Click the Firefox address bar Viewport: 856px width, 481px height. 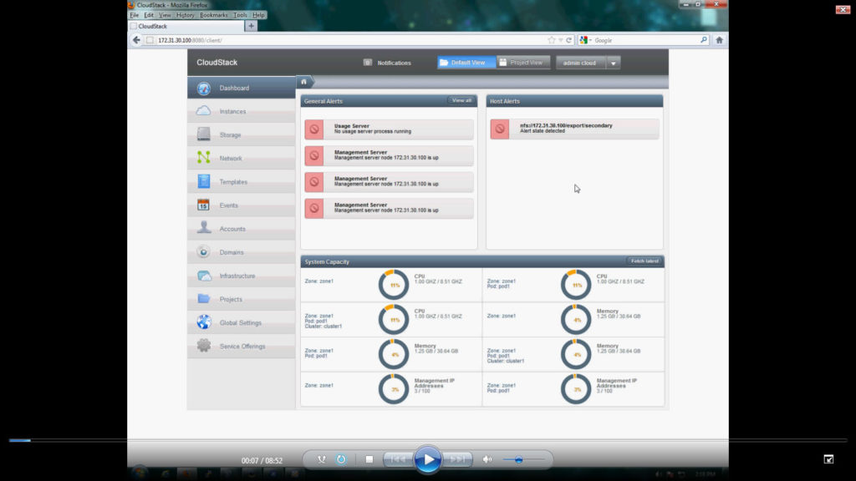point(349,40)
